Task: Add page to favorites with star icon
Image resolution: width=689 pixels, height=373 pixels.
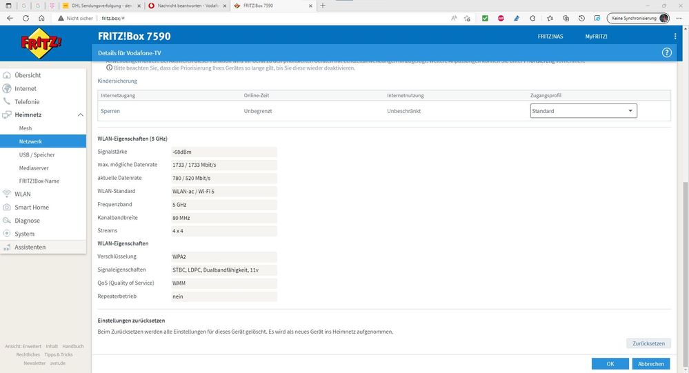Action: tap(467, 18)
